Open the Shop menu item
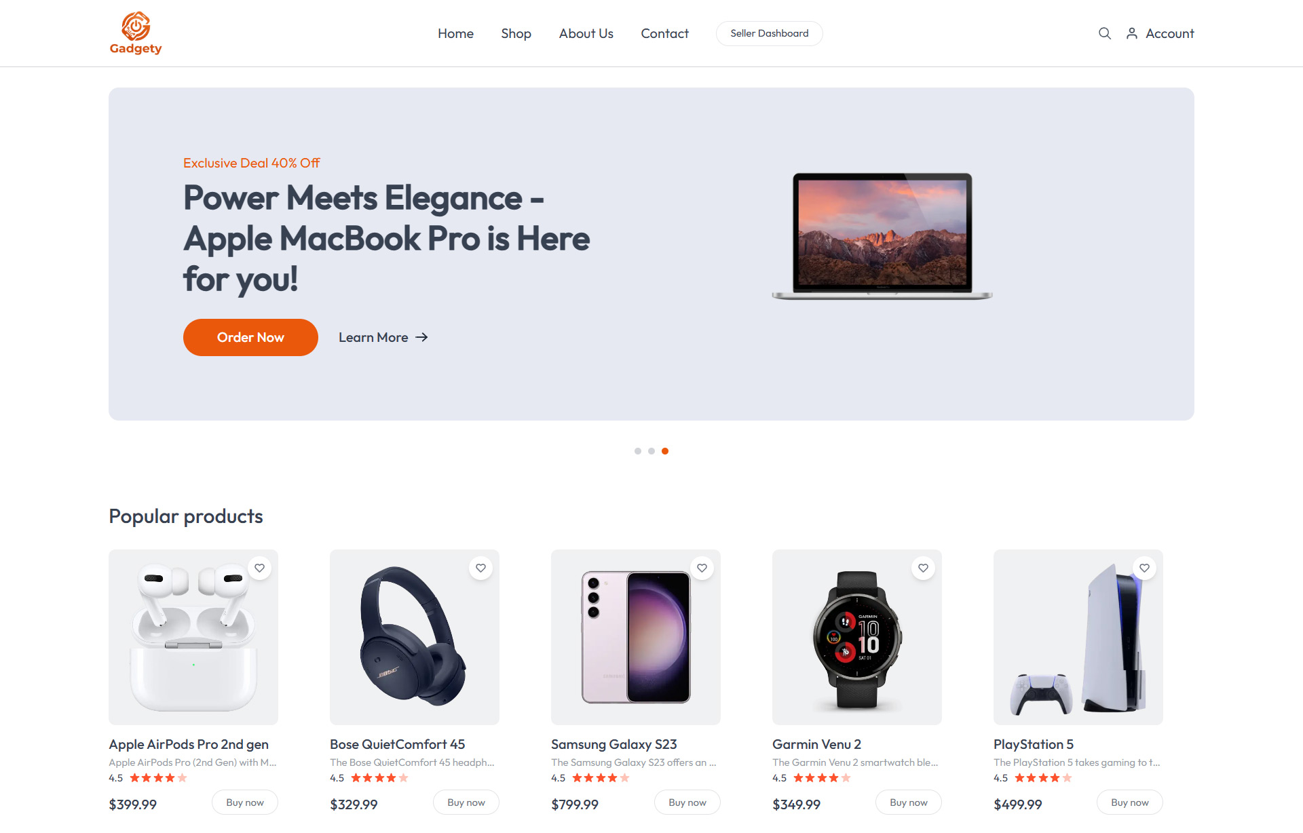1303x833 pixels. tap(516, 33)
